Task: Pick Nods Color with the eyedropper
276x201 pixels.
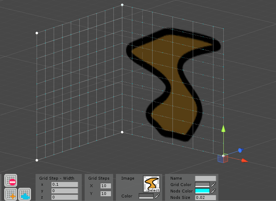Action: (213, 191)
